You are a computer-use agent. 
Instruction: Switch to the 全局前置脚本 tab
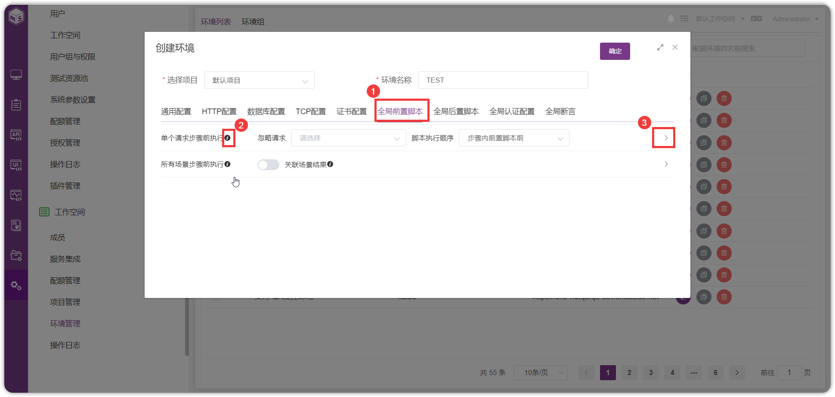[400, 112]
